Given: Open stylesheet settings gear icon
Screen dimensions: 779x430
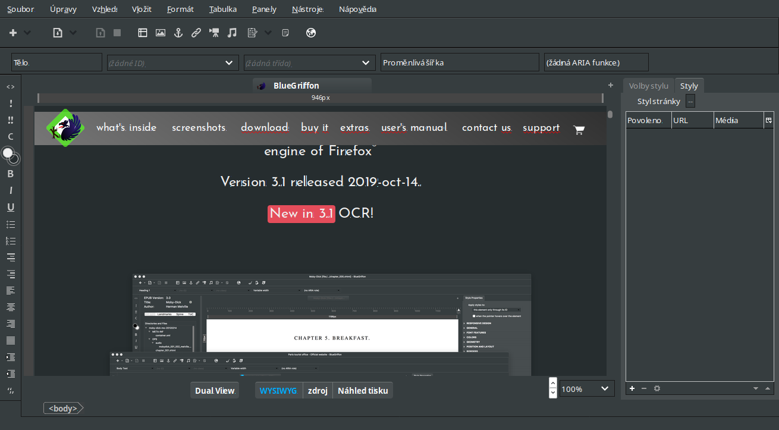Looking at the screenshot, I should tap(657, 388).
